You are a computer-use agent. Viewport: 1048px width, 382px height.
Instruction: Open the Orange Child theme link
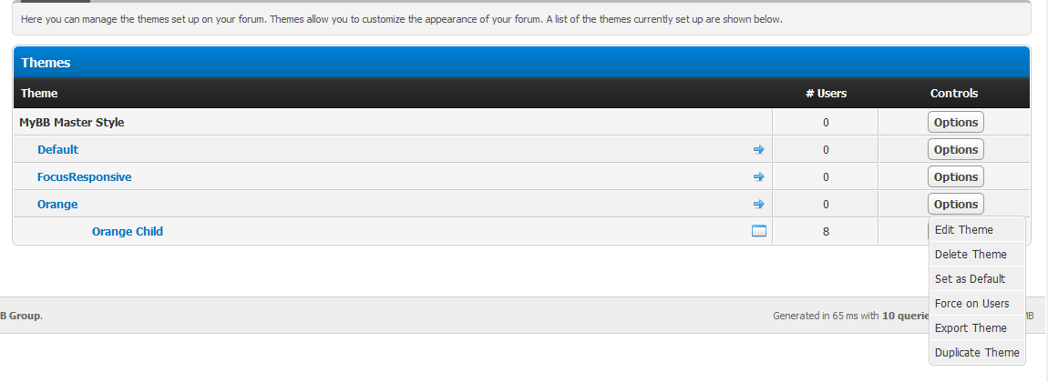[128, 231]
